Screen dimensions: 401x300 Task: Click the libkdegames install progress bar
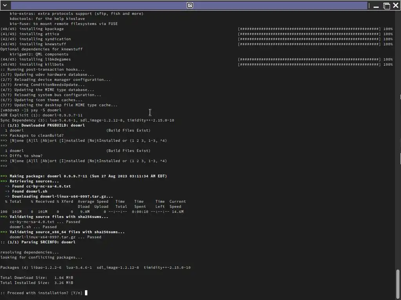[309, 59]
